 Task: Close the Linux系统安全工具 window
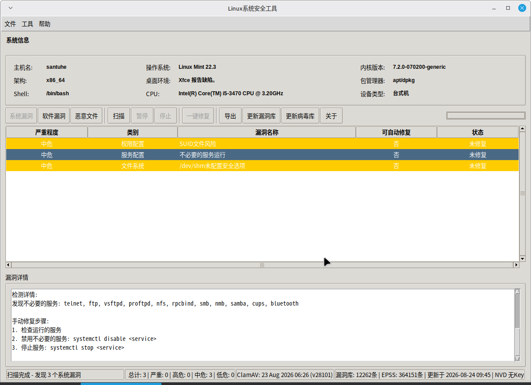521,8
